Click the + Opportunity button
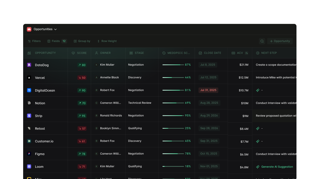The height and width of the screenshot is (179, 325). pyautogui.click(x=280, y=41)
